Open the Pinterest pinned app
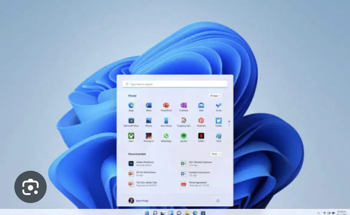The height and width of the screenshot is (215, 350). [201, 122]
